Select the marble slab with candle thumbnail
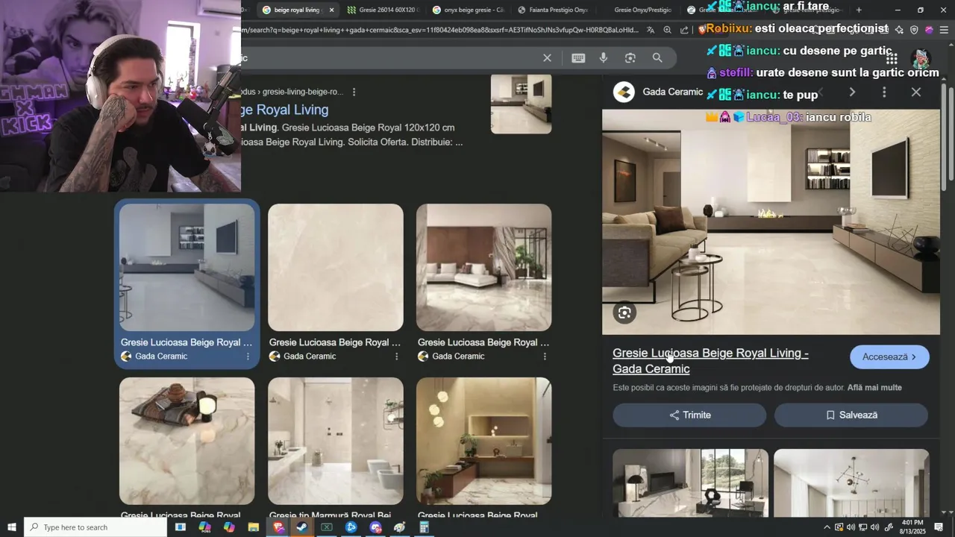The width and height of the screenshot is (955, 537). point(187,441)
